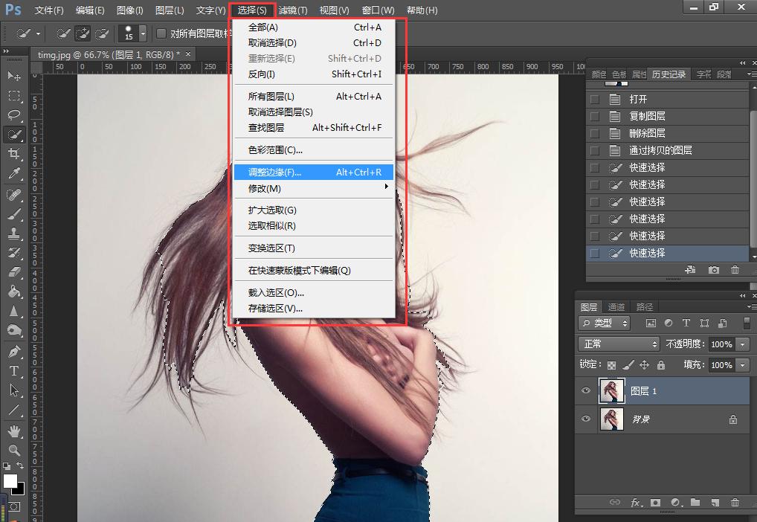The height and width of the screenshot is (522, 757).
Task: Click 色彩范围(C)... in the menu
Action: (275, 150)
